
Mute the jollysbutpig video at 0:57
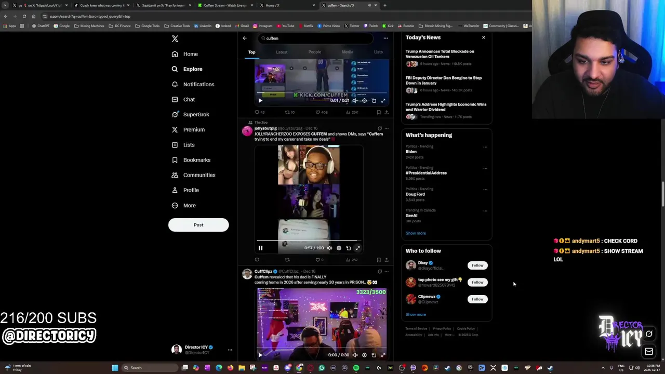[329, 248]
